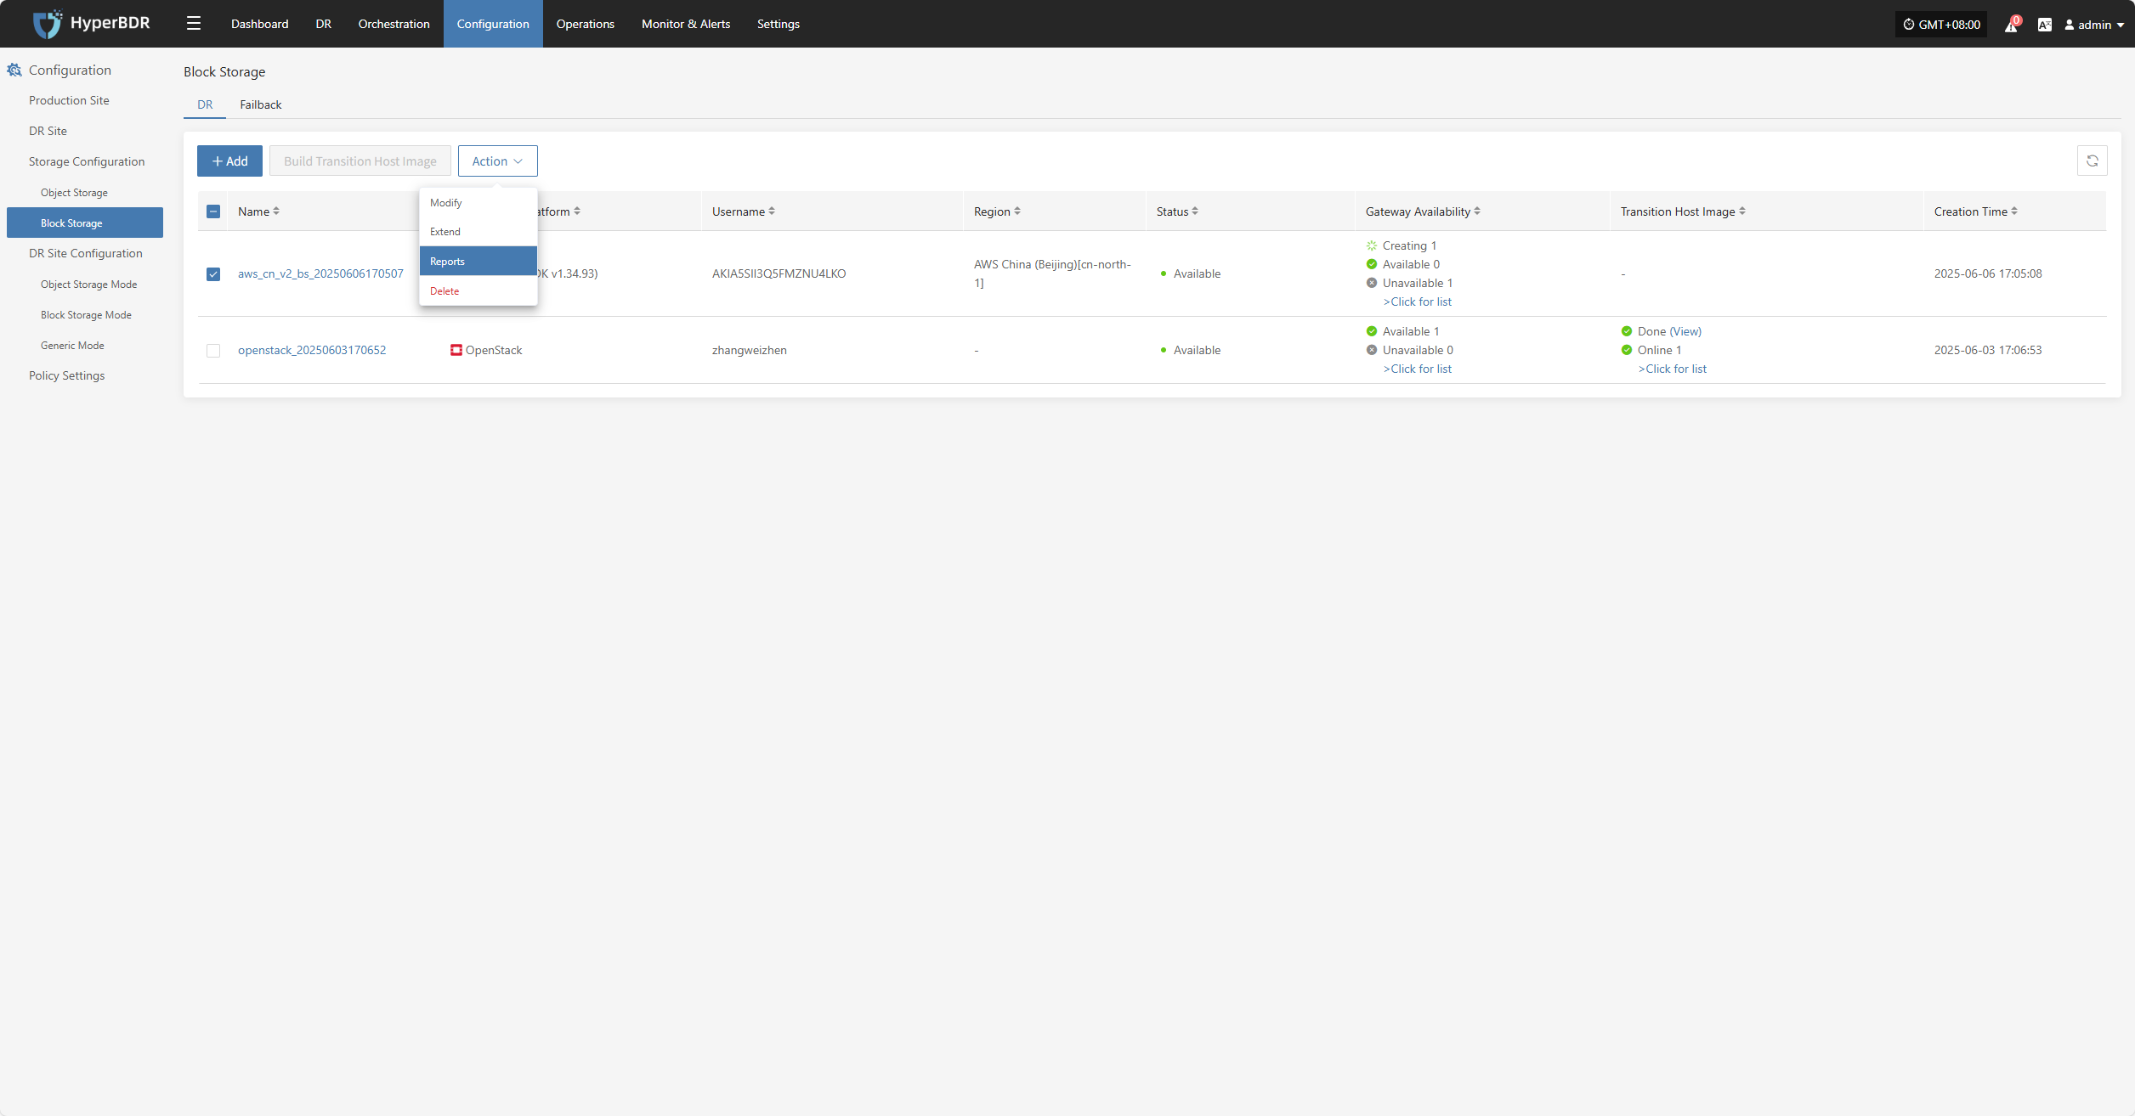The image size is (2135, 1116).
Task: Click the Done (View) link
Action: [x=1669, y=331]
